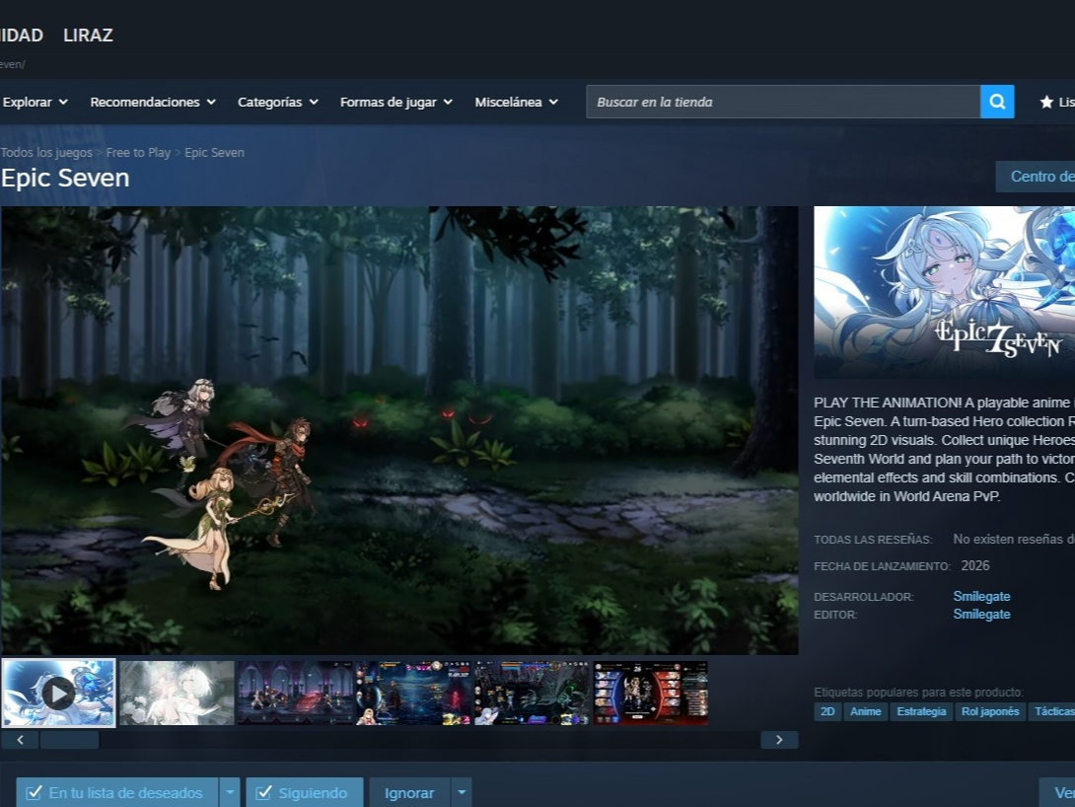Click the 'Ignorar' button
The width and height of the screenshot is (1075, 807).
[409, 792]
